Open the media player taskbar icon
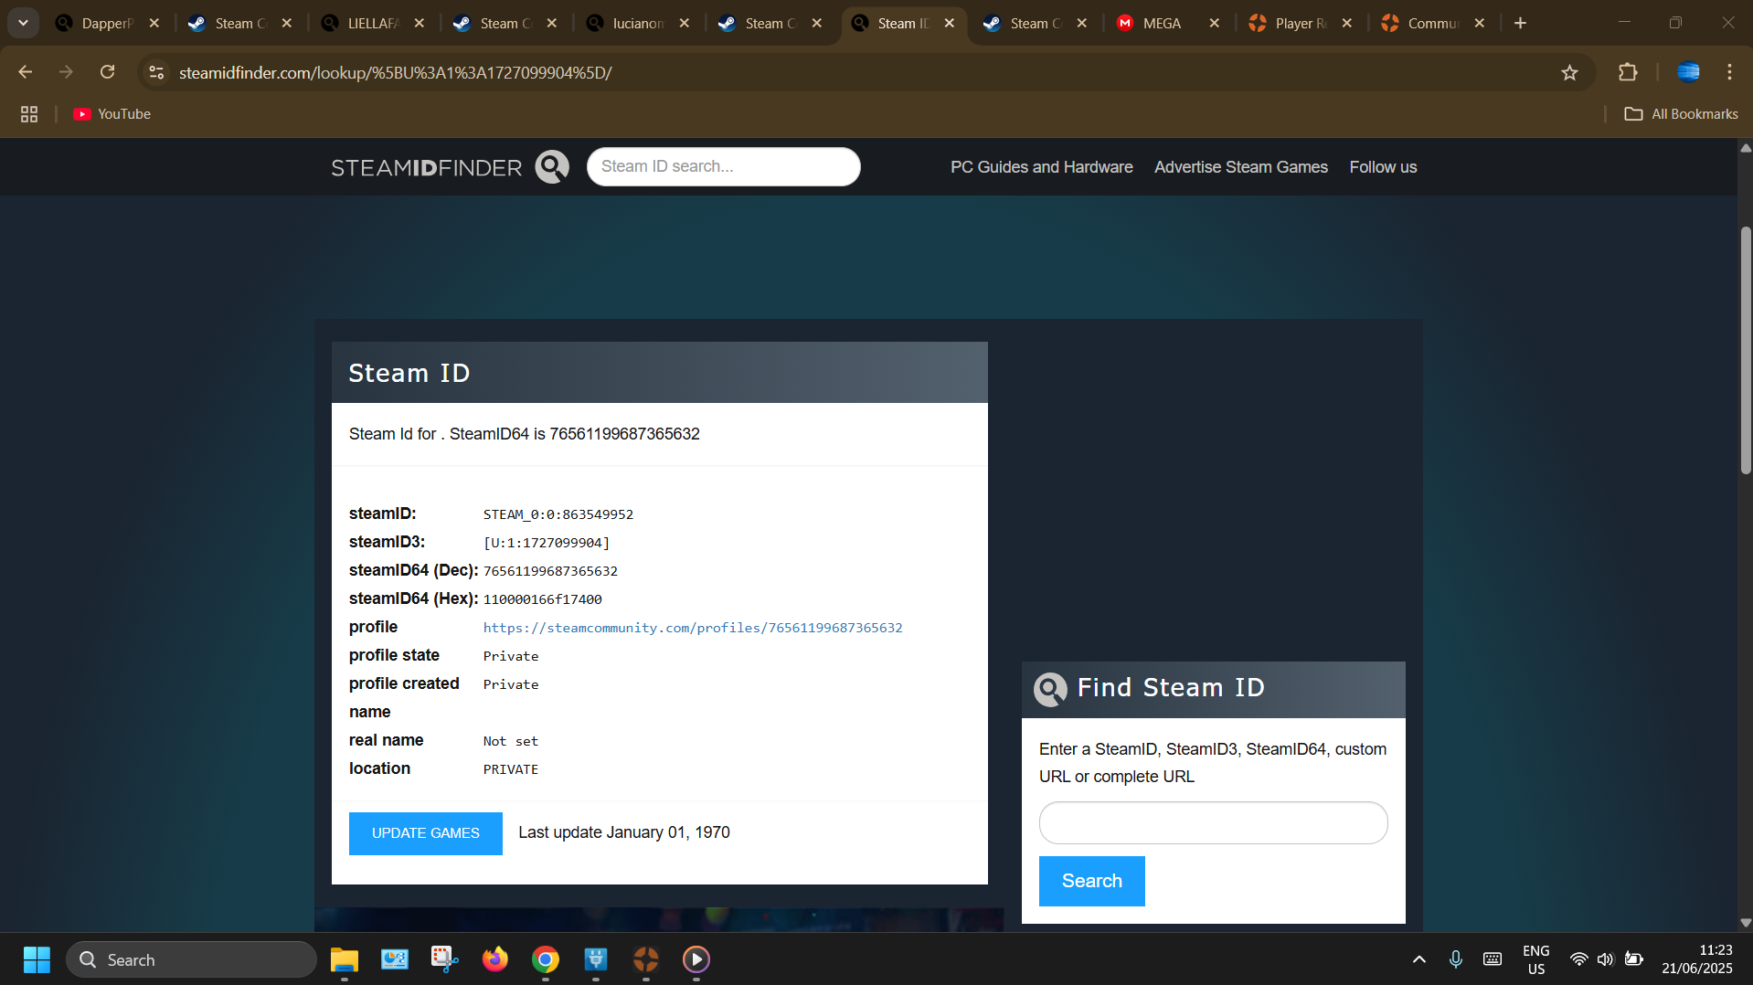 click(696, 959)
